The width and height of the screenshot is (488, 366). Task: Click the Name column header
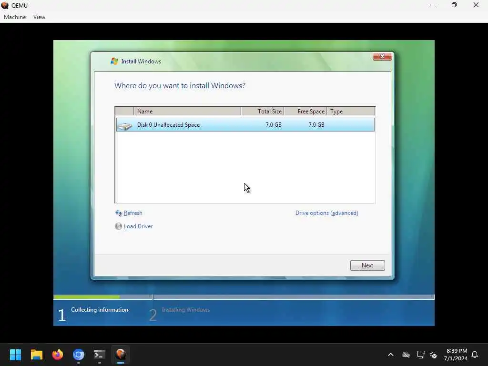click(x=187, y=111)
